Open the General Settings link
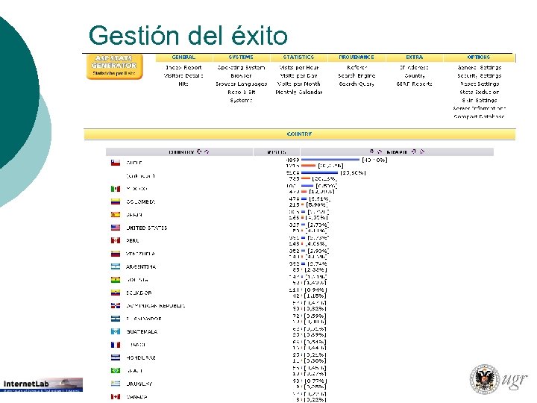The height and width of the screenshot is (403, 537). pos(479,67)
